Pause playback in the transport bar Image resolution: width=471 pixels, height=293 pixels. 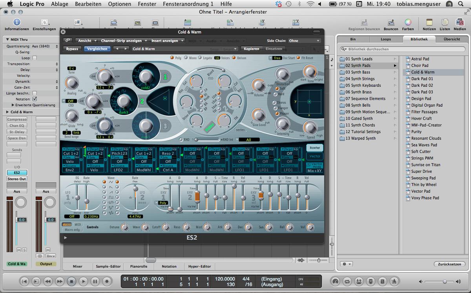[x=95, y=281]
